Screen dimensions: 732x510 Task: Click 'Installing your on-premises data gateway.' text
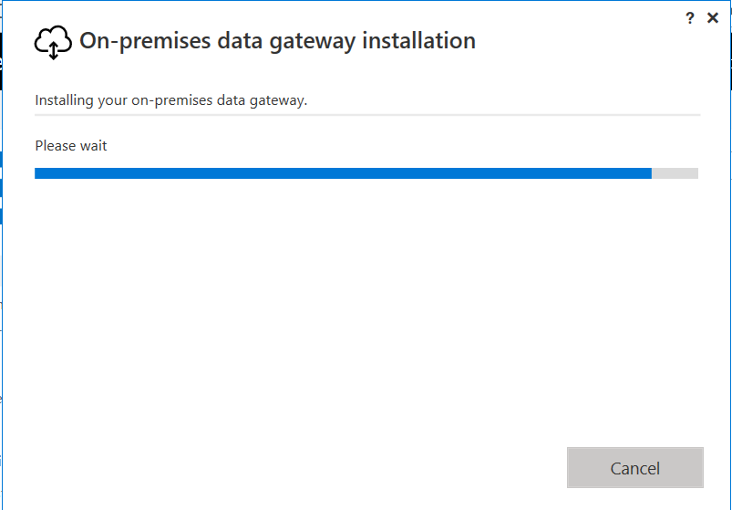click(x=170, y=100)
